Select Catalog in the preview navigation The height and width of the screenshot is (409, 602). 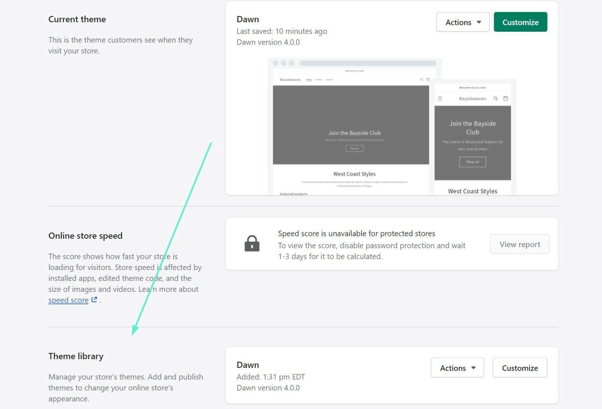coord(318,79)
